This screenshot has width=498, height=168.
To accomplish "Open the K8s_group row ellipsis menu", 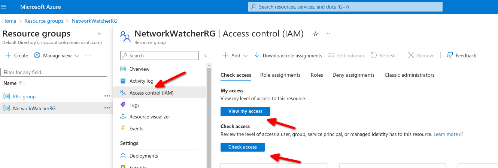I will (107, 96).
